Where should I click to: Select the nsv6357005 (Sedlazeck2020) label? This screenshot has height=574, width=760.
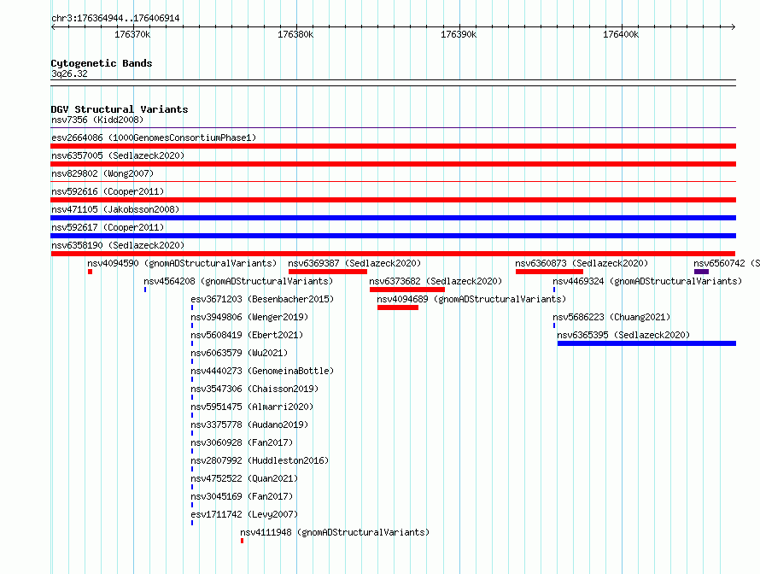tap(118, 155)
